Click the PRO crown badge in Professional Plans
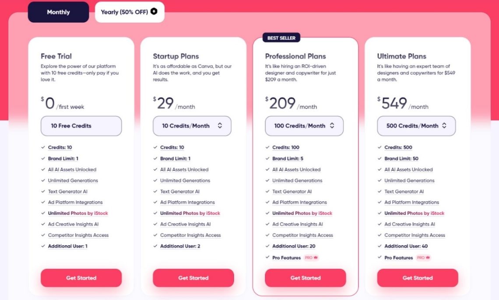Viewport: 499px width, 300px height. coord(312,258)
